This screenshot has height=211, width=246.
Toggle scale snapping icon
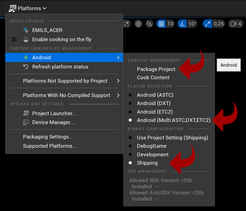pos(208,24)
